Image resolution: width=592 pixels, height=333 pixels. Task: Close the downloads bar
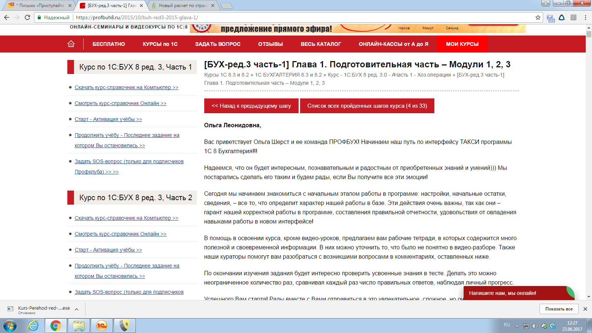(x=585, y=309)
